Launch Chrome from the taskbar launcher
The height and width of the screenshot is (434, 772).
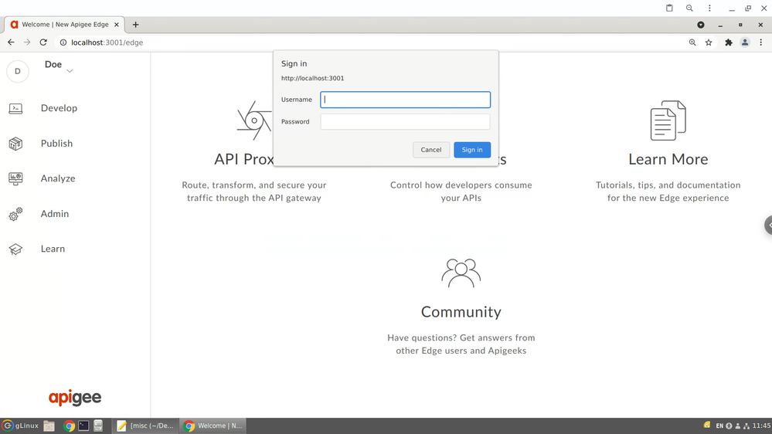(x=69, y=426)
